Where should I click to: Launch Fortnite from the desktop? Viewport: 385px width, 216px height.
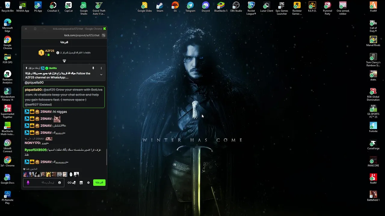[x=373, y=127]
